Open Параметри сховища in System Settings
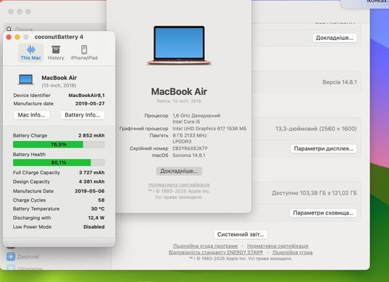This screenshot has height=282, width=389. [x=323, y=213]
